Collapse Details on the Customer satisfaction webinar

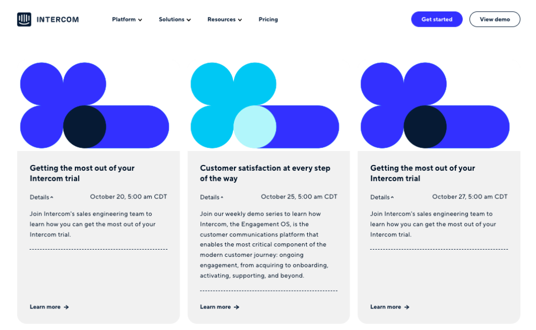(223, 197)
